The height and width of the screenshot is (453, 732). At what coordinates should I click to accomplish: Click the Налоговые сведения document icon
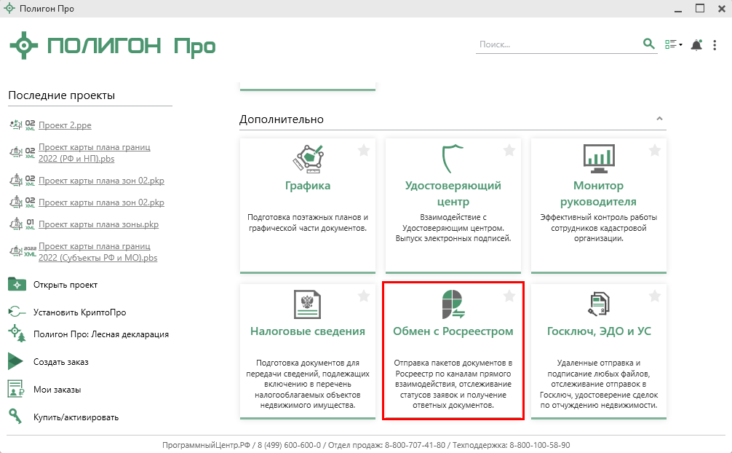click(307, 304)
